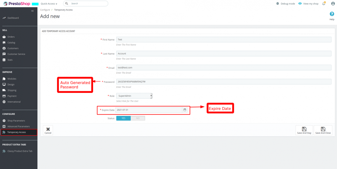Click the Catalog store icon
This screenshot has width=337, height=169.
(x=4, y=43)
